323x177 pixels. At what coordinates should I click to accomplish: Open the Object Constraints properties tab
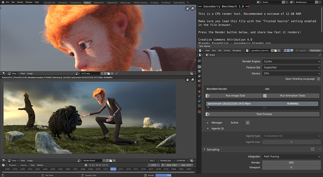(199, 101)
